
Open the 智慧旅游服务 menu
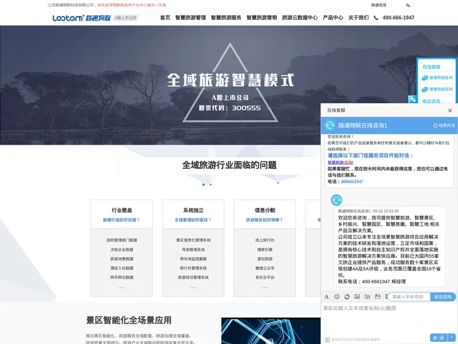point(226,18)
